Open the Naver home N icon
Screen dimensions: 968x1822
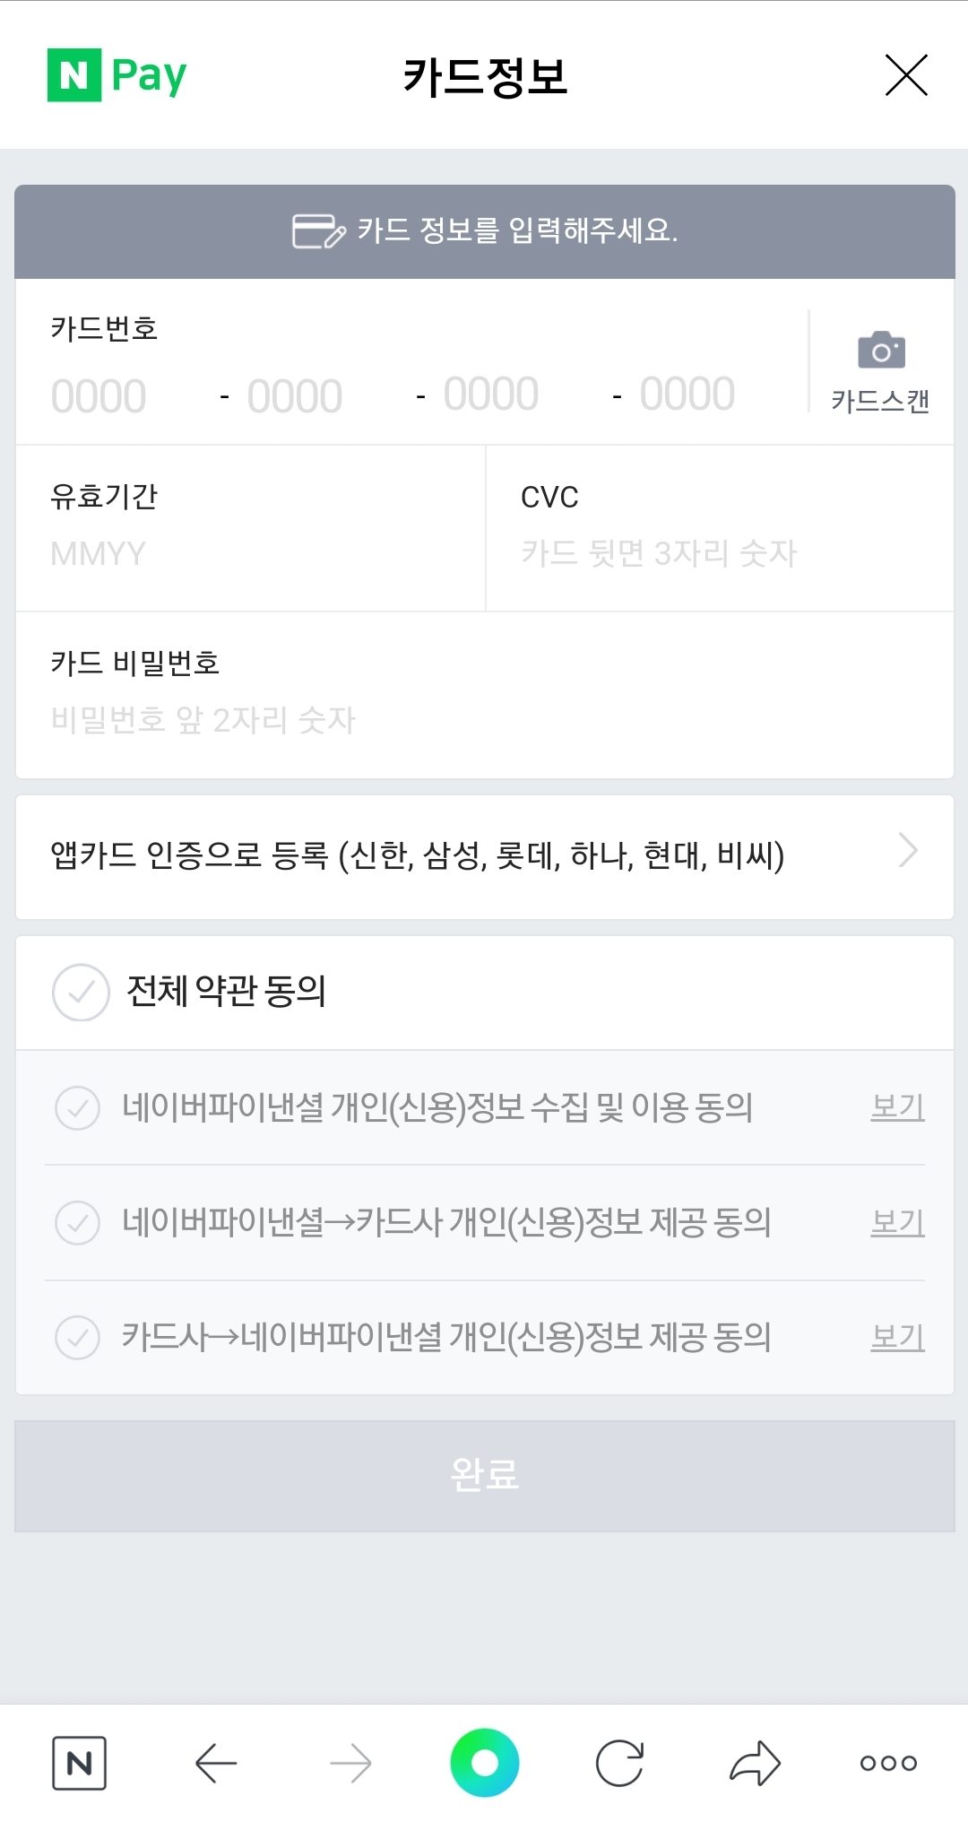pos(79,1763)
